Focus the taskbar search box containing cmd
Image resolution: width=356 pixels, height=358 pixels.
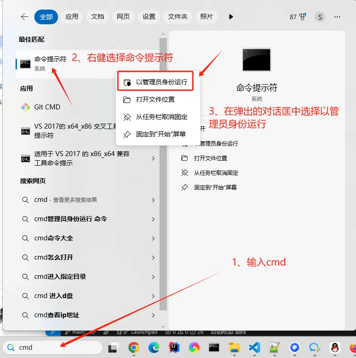[53, 347]
